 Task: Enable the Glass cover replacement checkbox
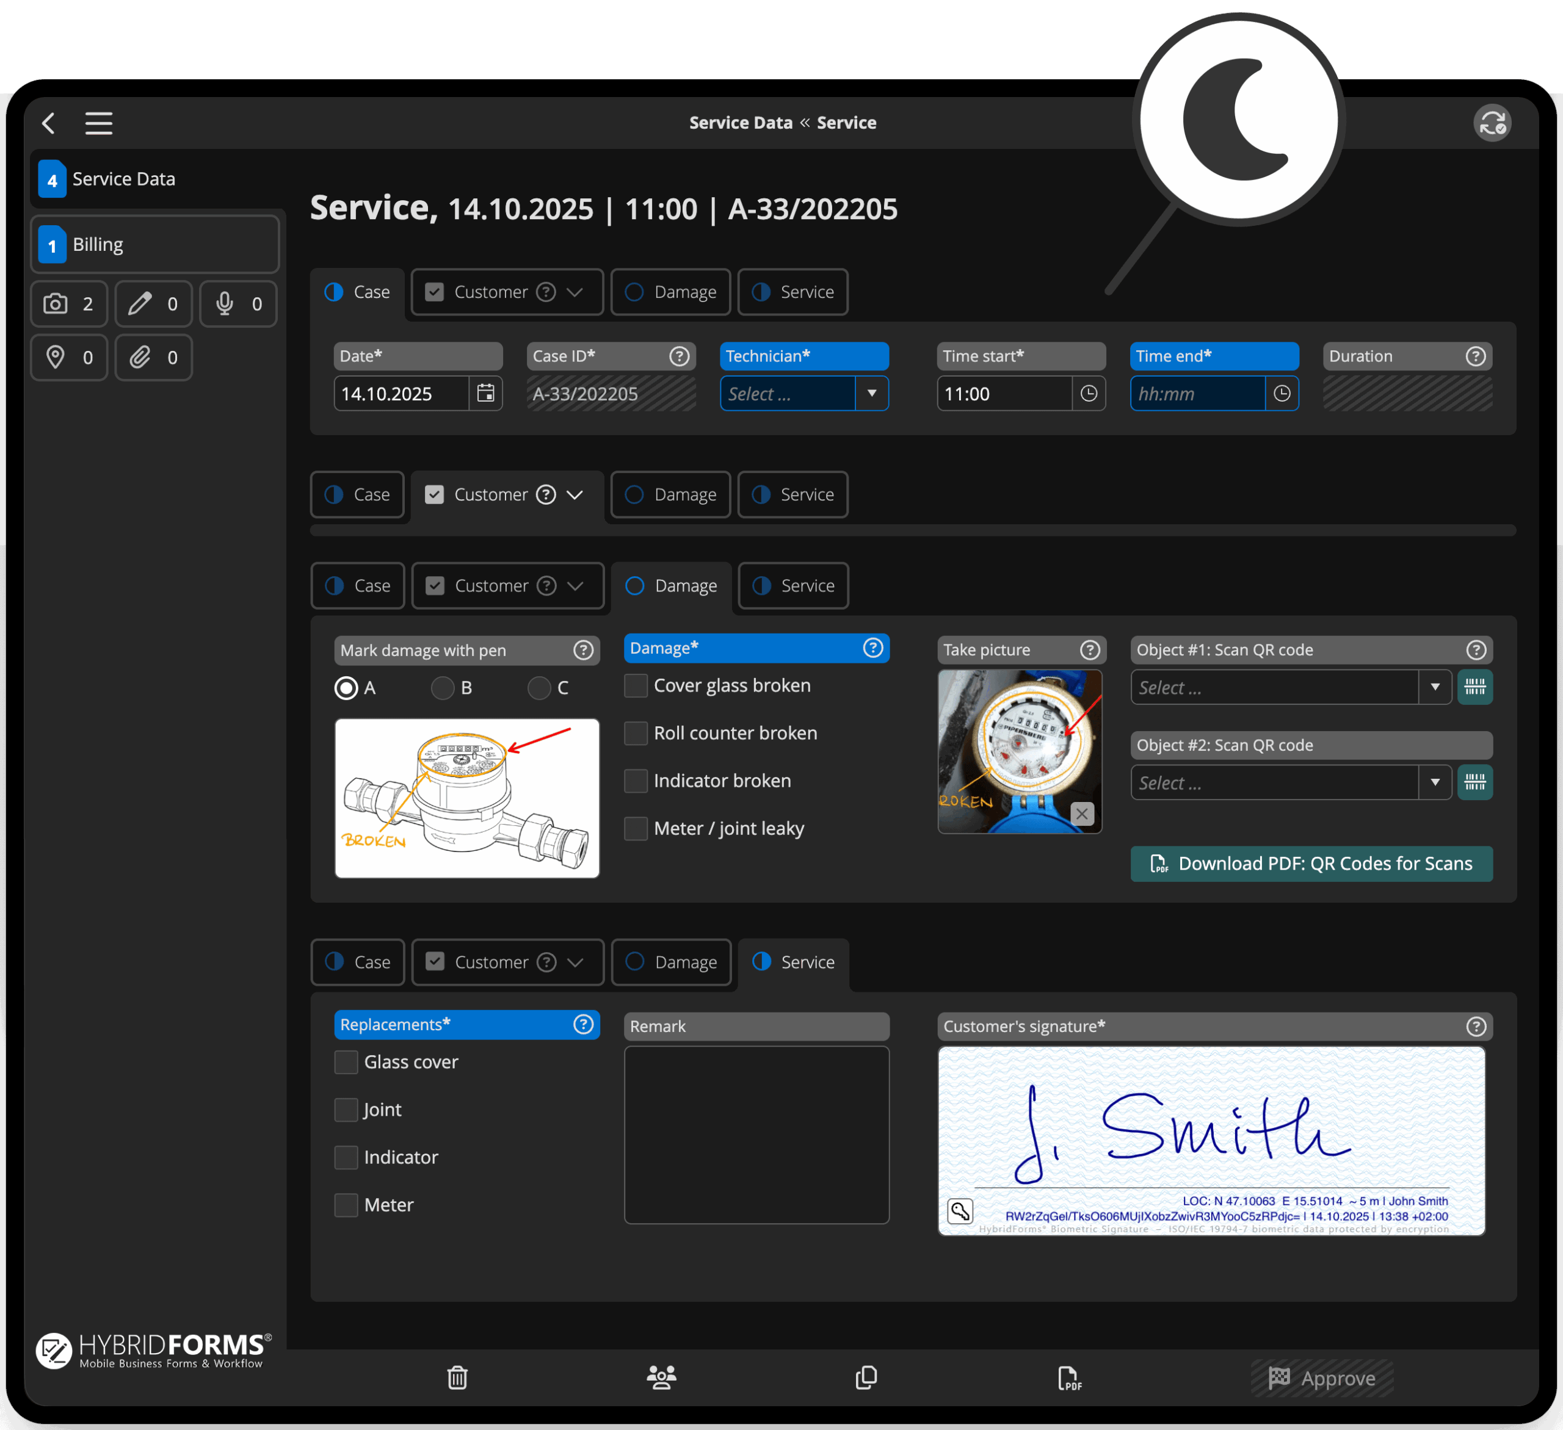346,1062
